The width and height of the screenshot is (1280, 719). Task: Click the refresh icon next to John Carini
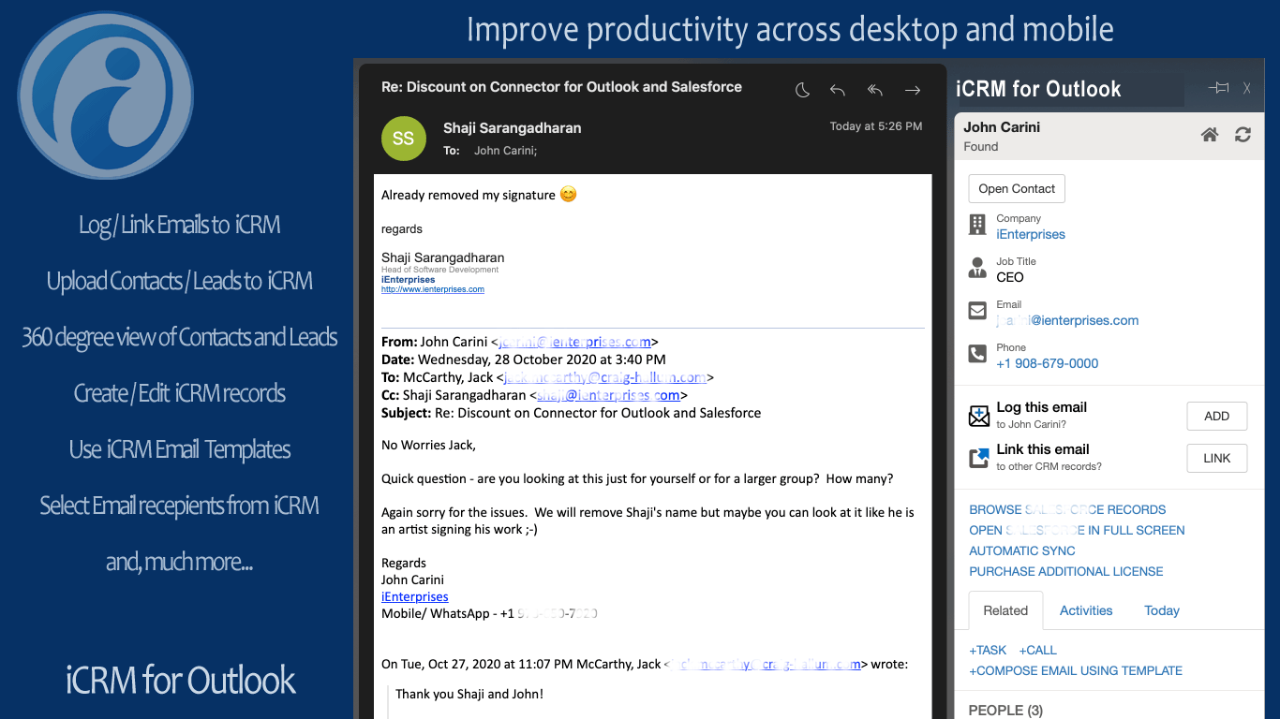(x=1243, y=135)
